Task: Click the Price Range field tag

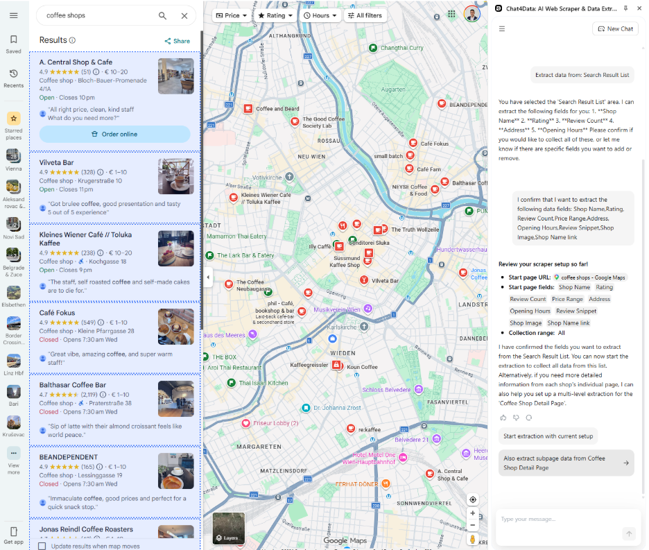Action: [x=567, y=299]
